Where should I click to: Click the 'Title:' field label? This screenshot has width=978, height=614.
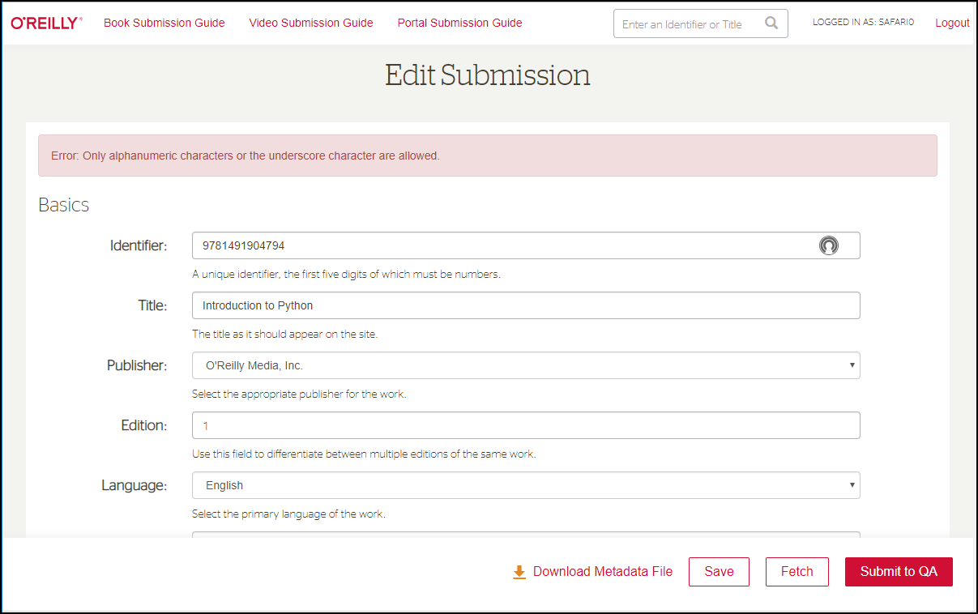click(x=152, y=305)
